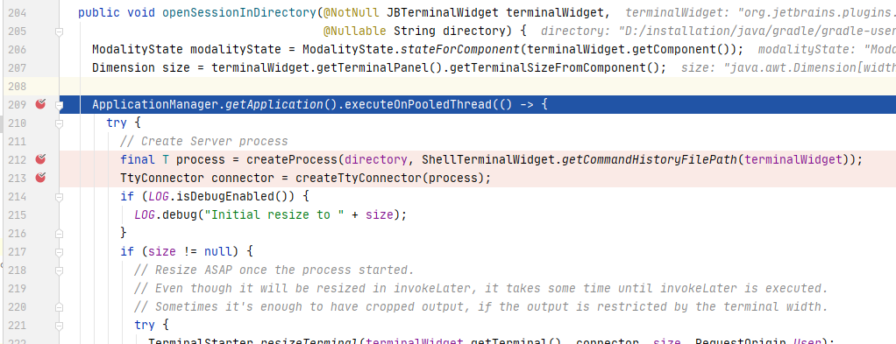Remove the breakpoint on line 212
896x344 pixels.
[40, 159]
